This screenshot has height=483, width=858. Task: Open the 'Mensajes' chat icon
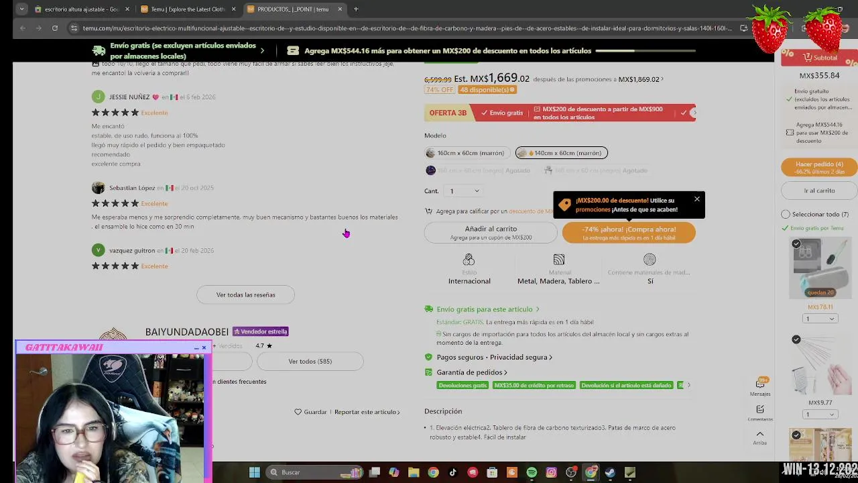[760, 386]
